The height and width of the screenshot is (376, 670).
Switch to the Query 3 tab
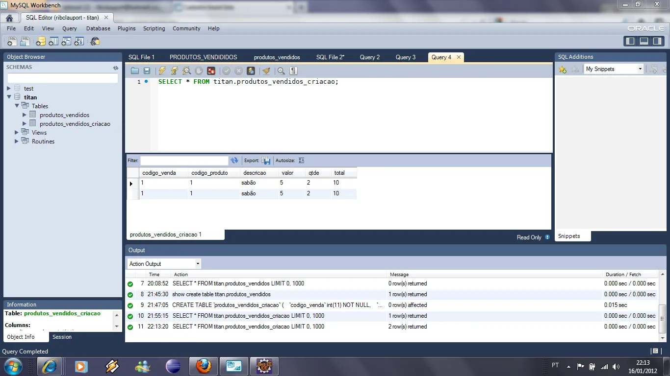(406, 57)
